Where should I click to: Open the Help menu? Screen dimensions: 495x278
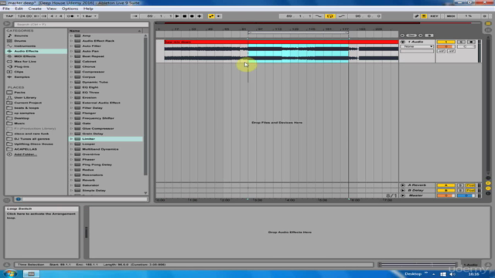tap(88, 8)
